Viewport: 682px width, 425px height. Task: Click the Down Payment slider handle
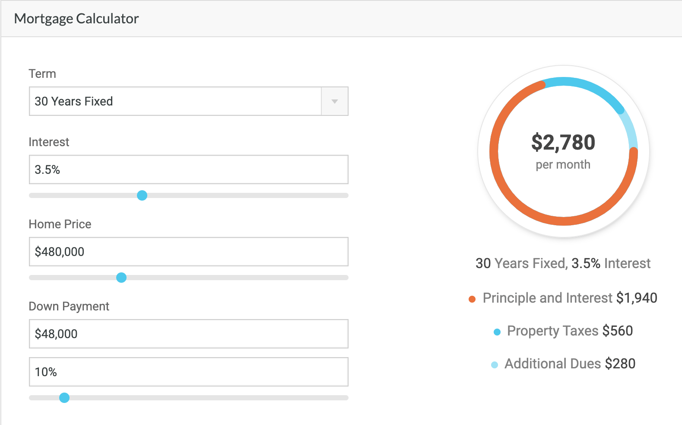point(64,398)
